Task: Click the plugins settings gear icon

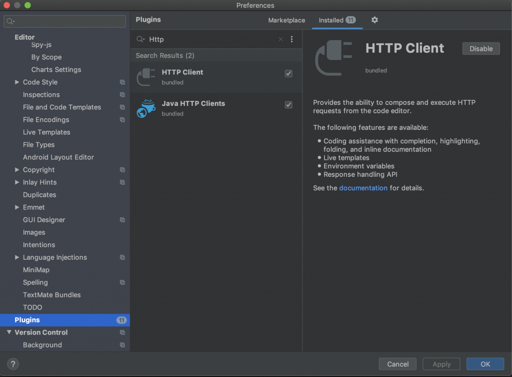Action: pos(374,20)
